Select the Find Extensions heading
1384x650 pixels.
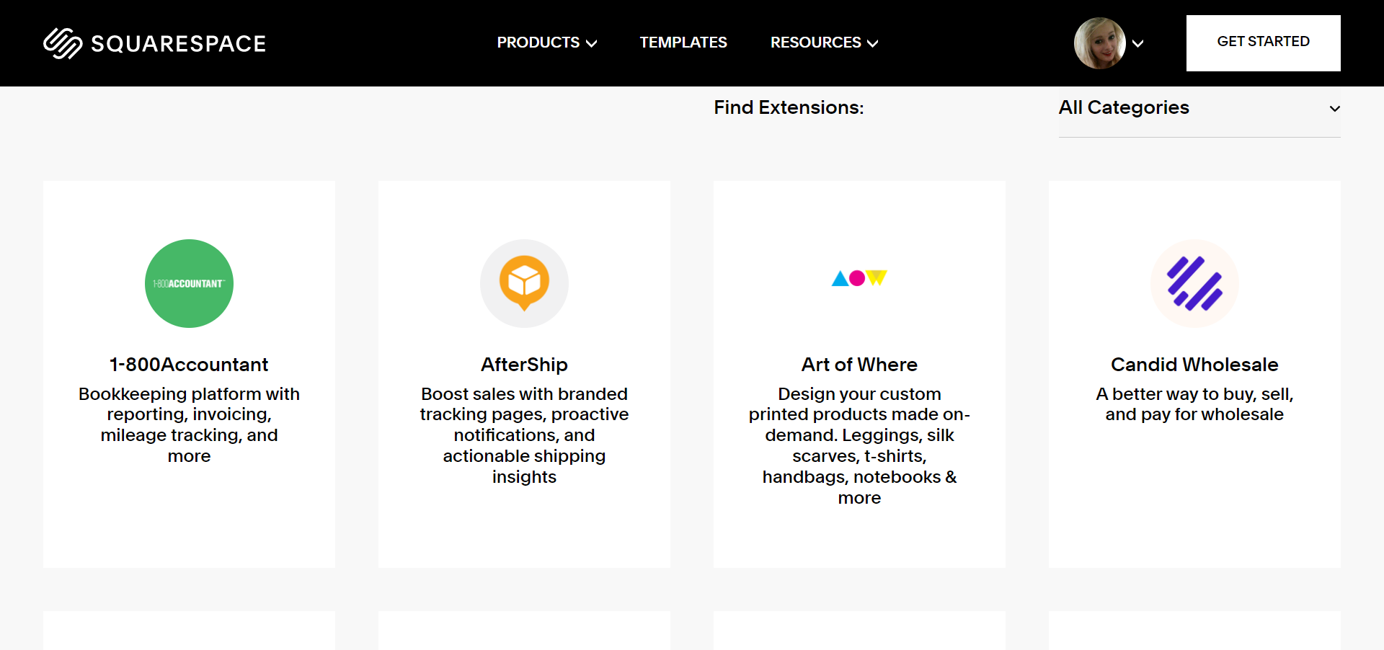789,107
